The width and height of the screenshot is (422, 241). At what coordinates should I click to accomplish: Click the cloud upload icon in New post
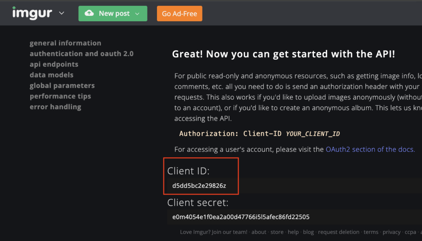[x=89, y=13]
